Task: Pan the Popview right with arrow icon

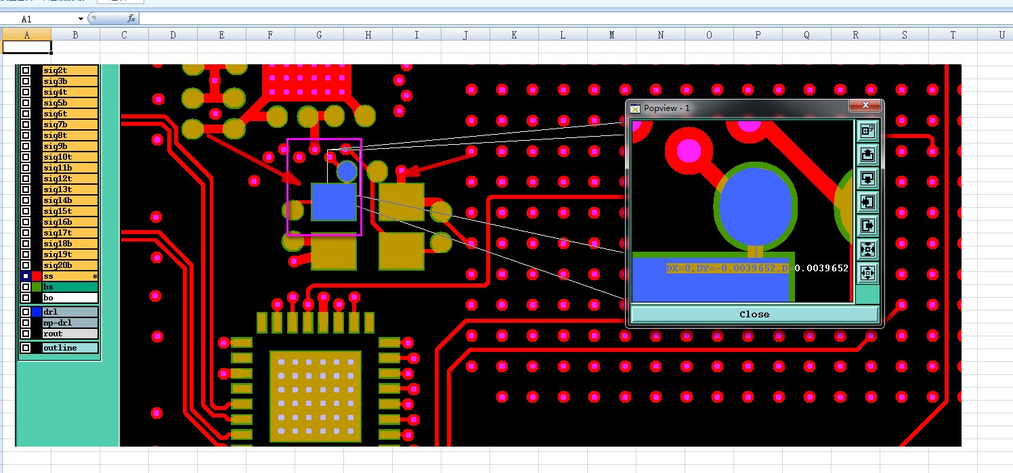Action: tap(867, 225)
